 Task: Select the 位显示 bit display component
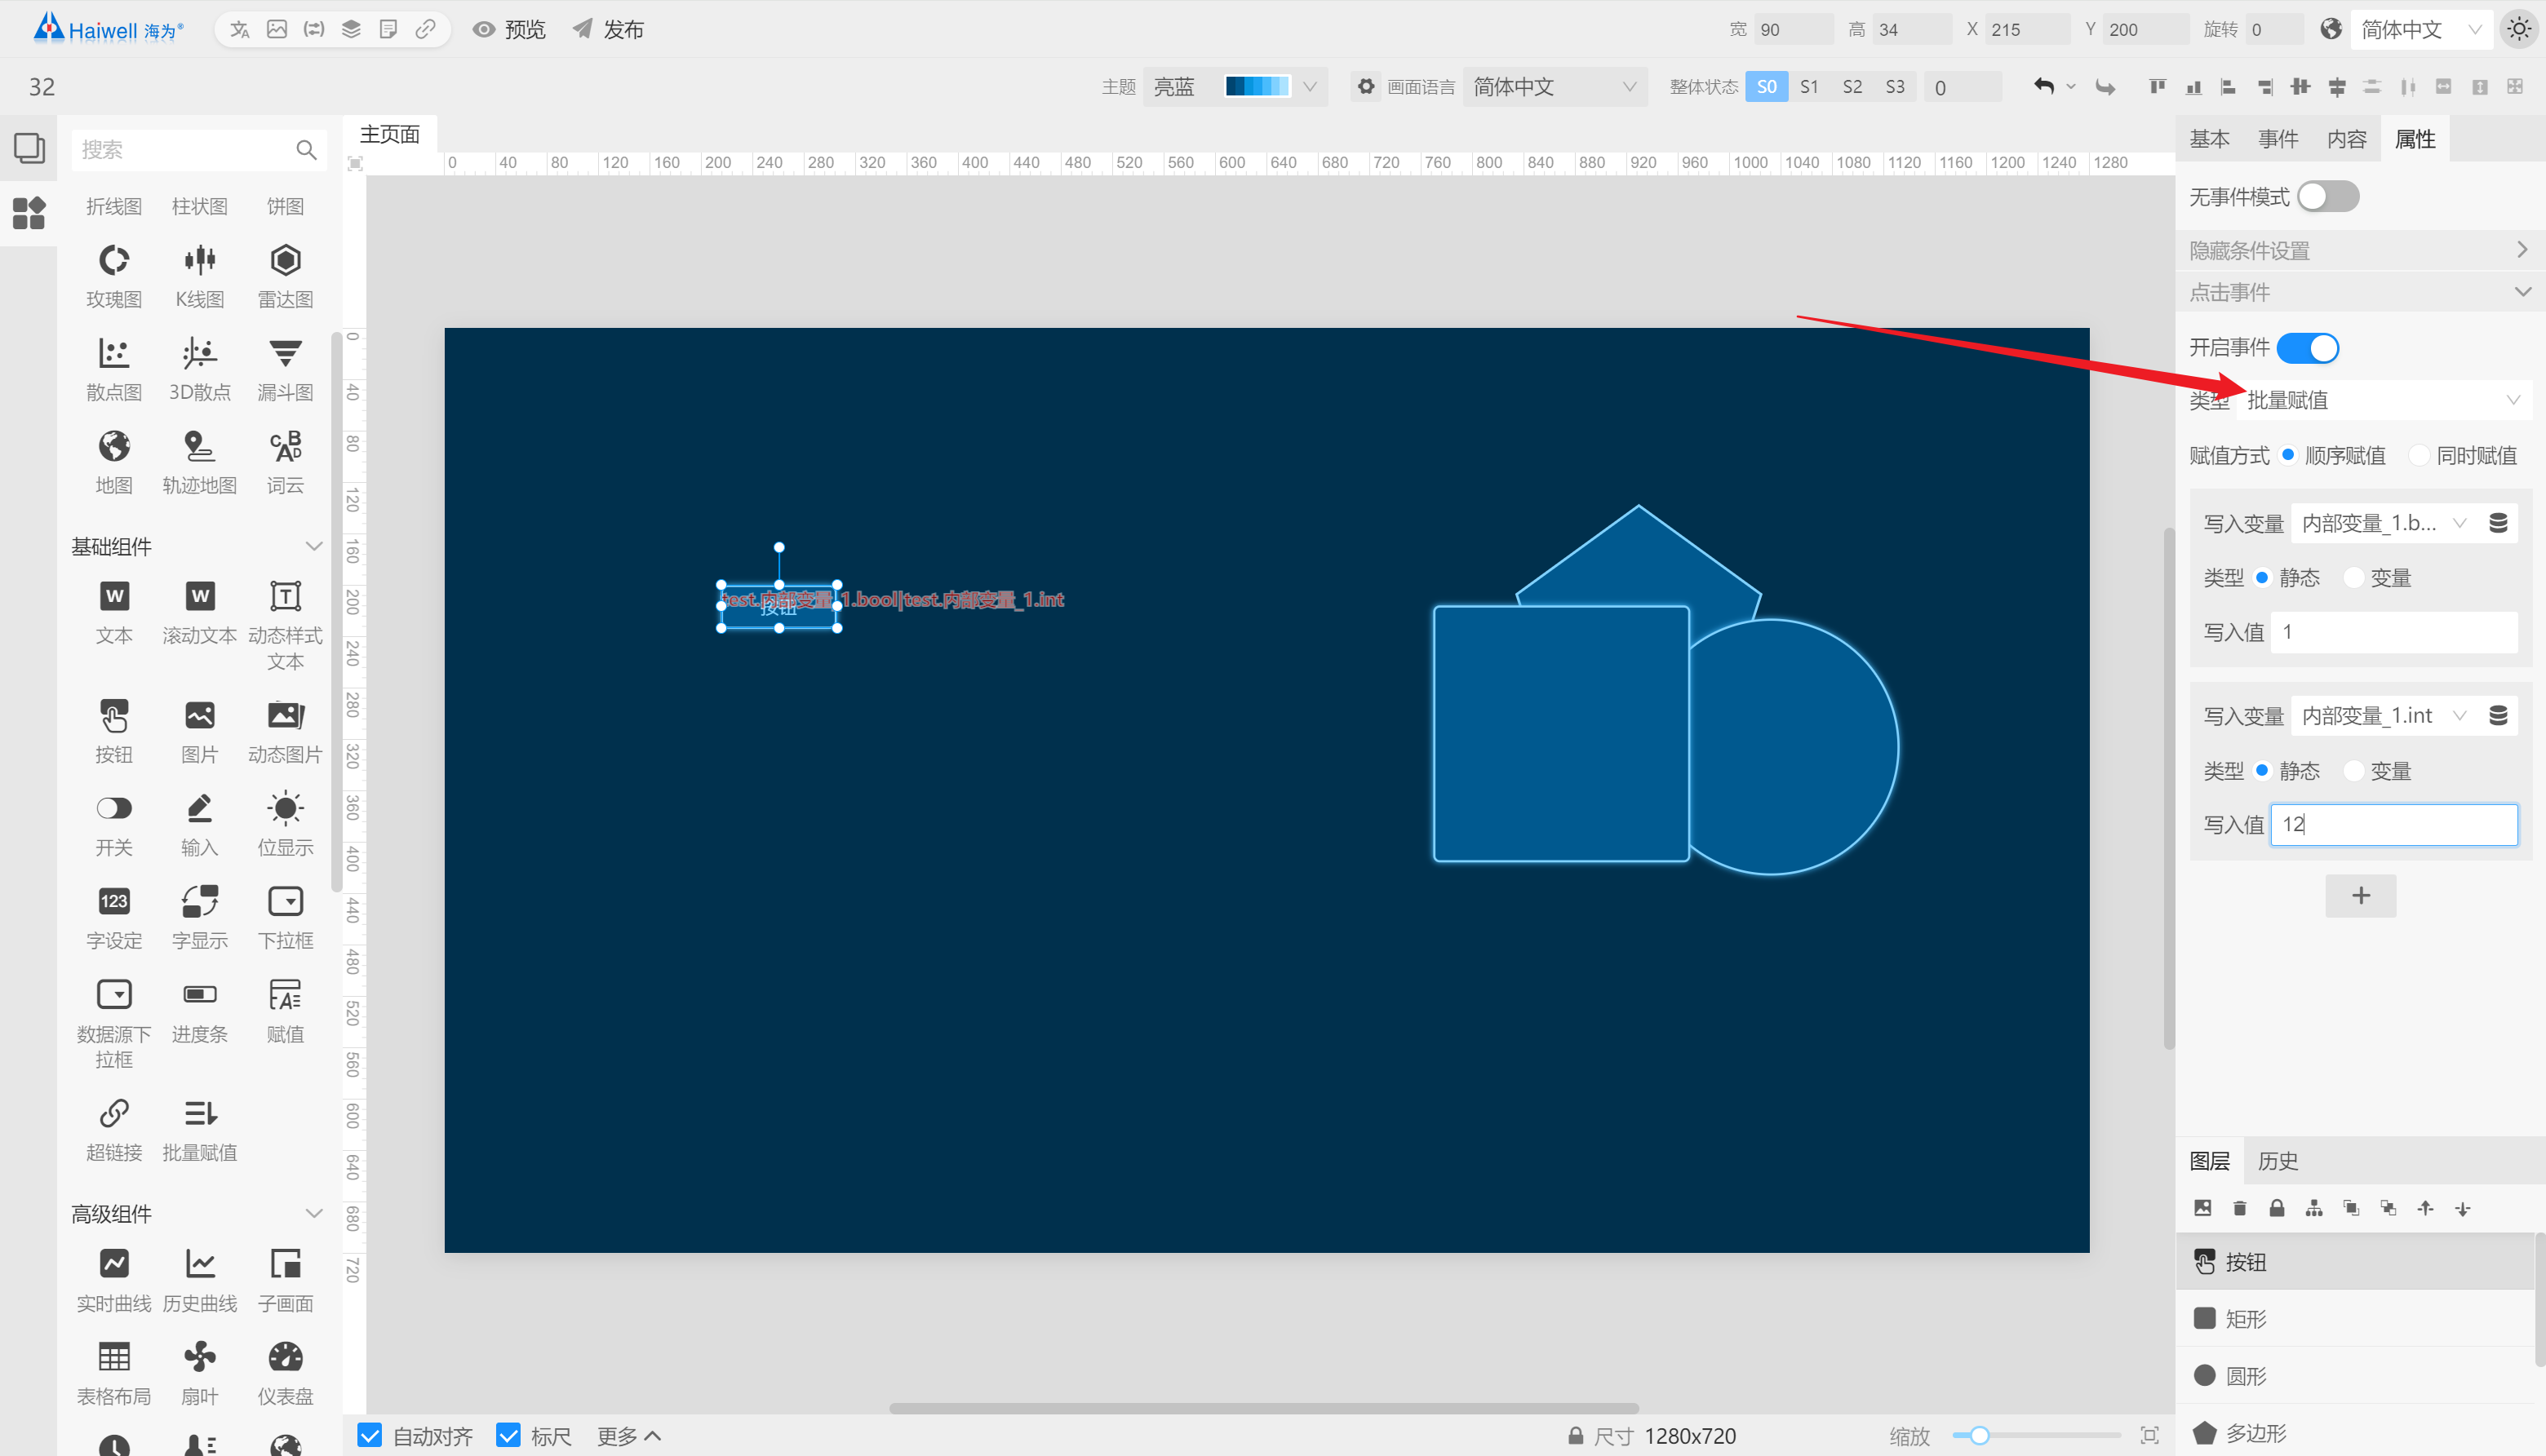(x=285, y=824)
